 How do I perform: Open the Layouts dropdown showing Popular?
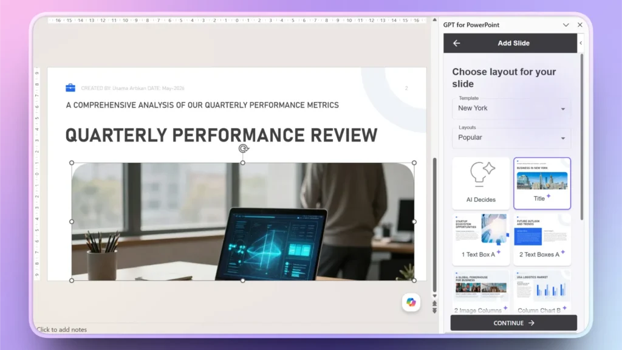(x=511, y=138)
